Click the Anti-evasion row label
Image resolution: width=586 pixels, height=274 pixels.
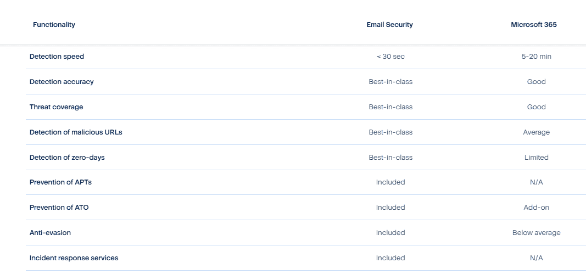[x=50, y=232]
